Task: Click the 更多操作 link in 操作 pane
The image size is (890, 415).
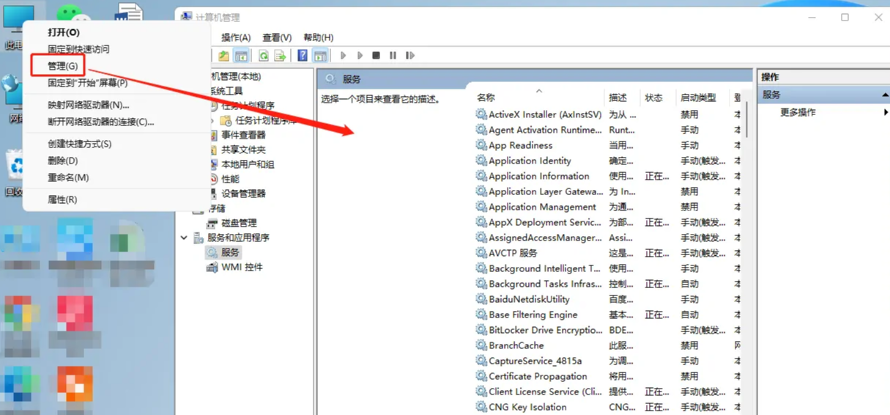Action: pyautogui.click(x=798, y=112)
